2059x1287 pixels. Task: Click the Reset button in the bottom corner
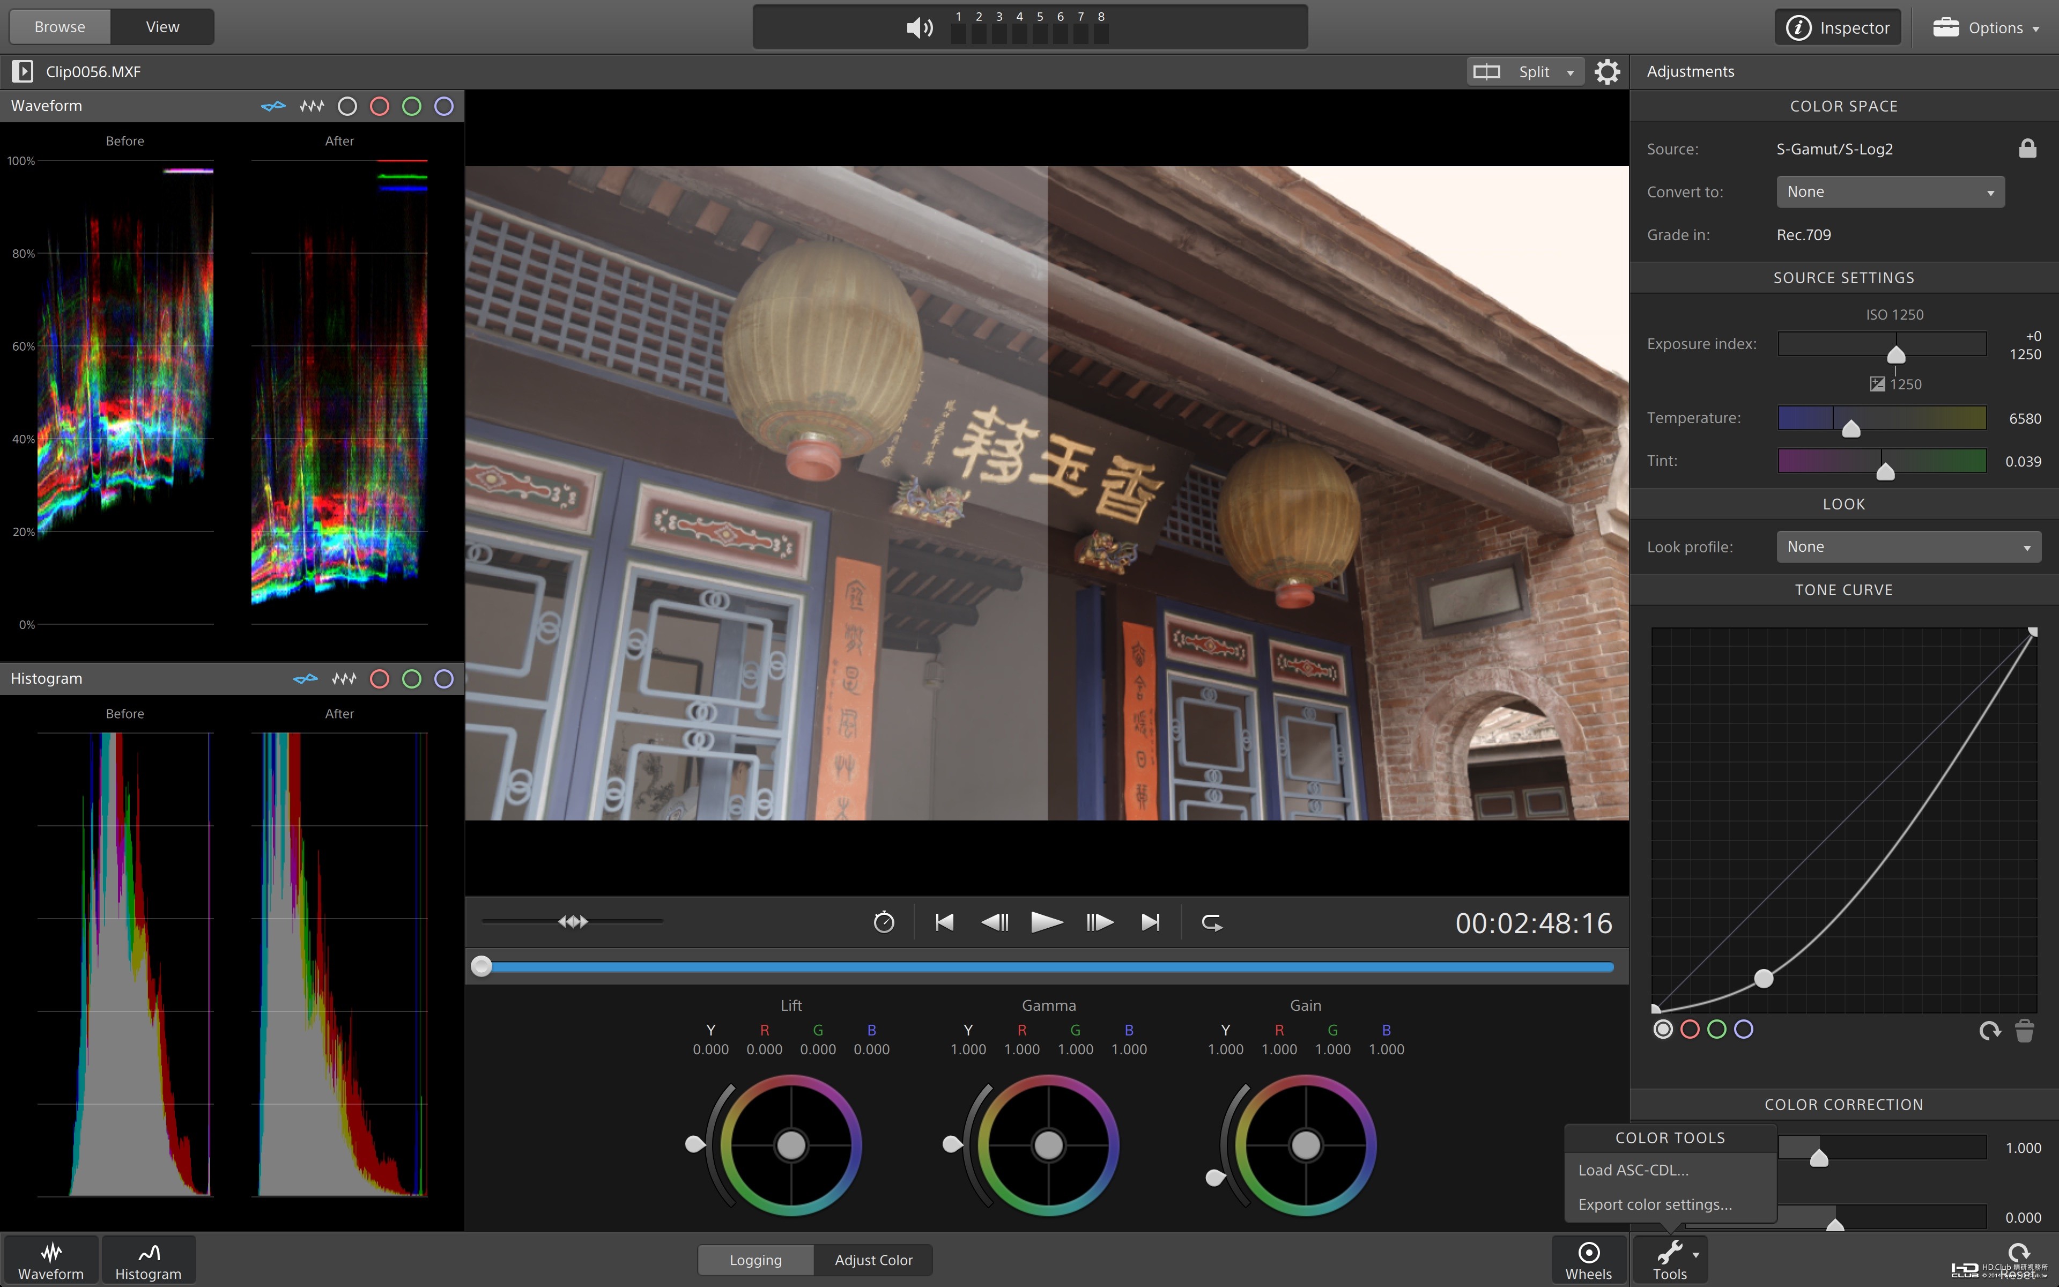tap(2018, 1261)
